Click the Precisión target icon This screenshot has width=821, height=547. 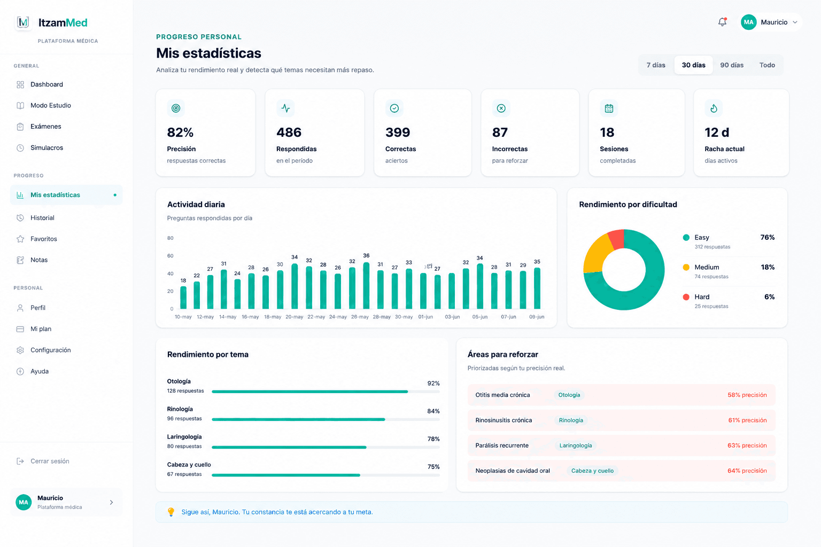(x=176, y=108)
